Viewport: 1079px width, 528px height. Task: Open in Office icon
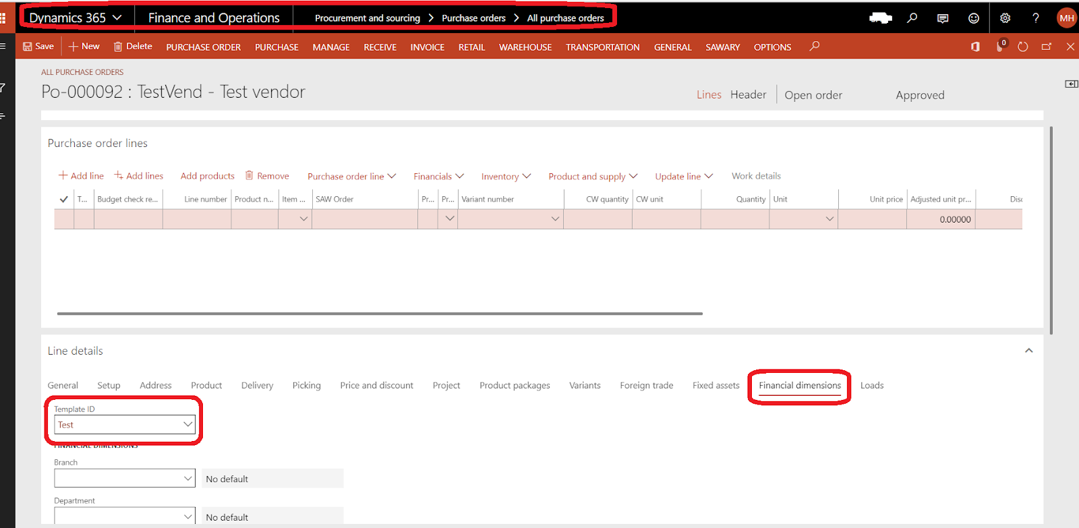(x=975, y=47)
